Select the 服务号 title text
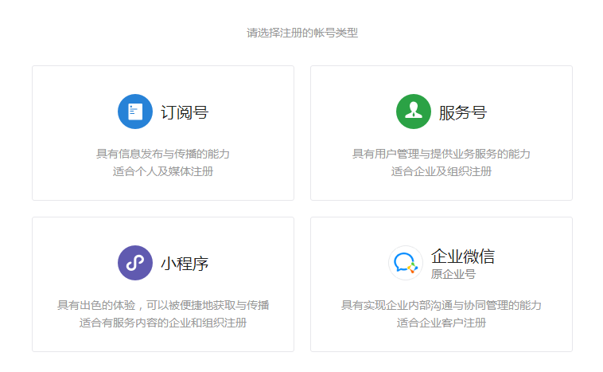Viewport: 603px width, 372px height. point(462,112)
